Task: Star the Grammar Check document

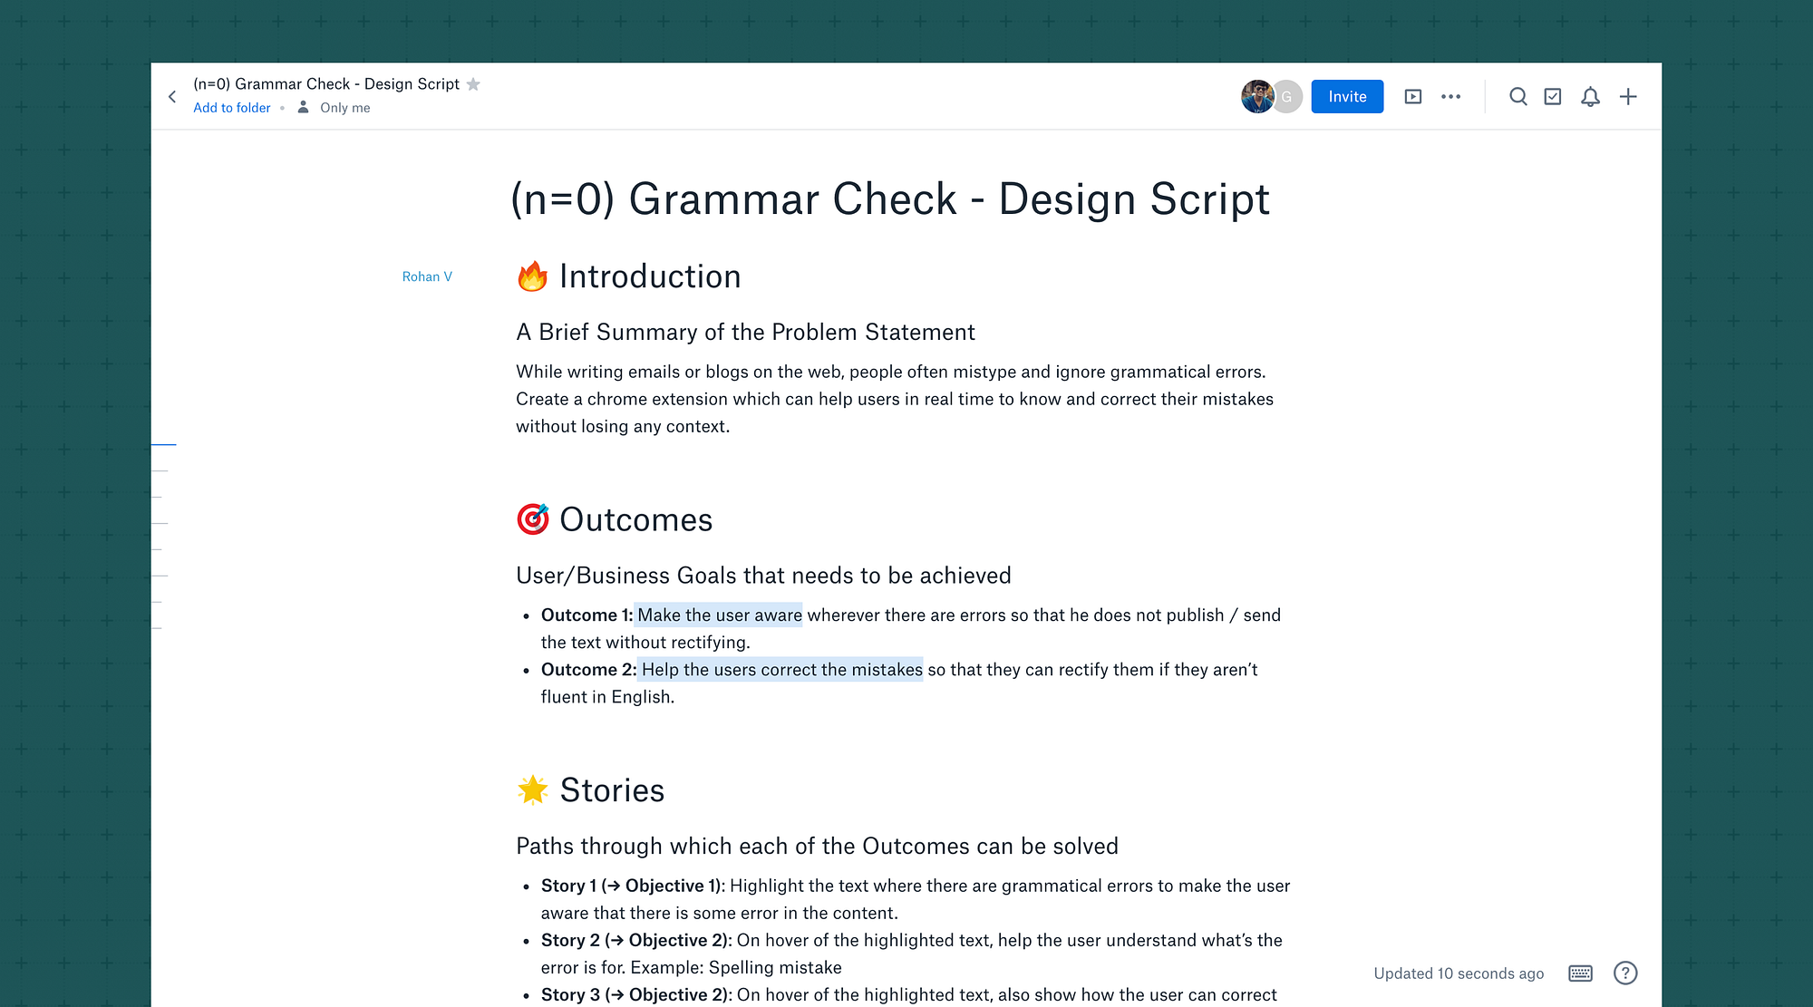Action: point(474,83)
